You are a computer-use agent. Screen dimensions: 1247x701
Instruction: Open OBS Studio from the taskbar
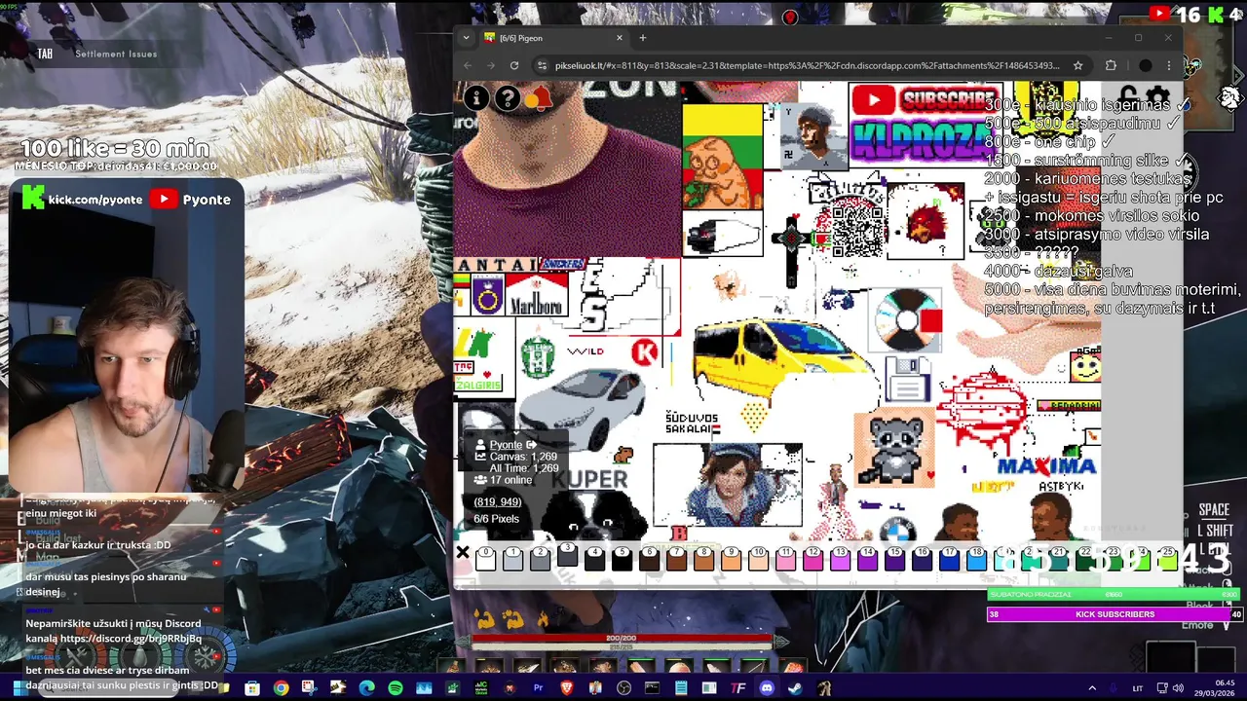click(623, 688)
